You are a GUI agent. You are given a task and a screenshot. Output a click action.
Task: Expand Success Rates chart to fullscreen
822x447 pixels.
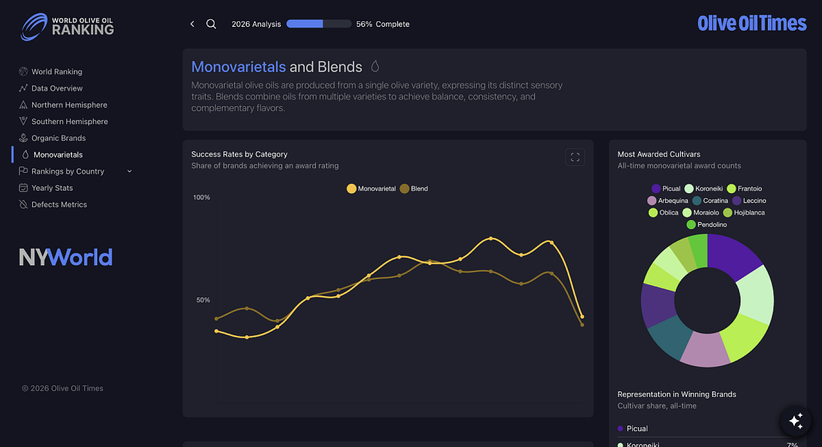(x=575, y=157)
